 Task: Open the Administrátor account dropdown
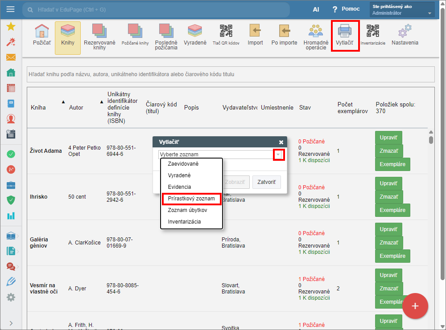401,10
